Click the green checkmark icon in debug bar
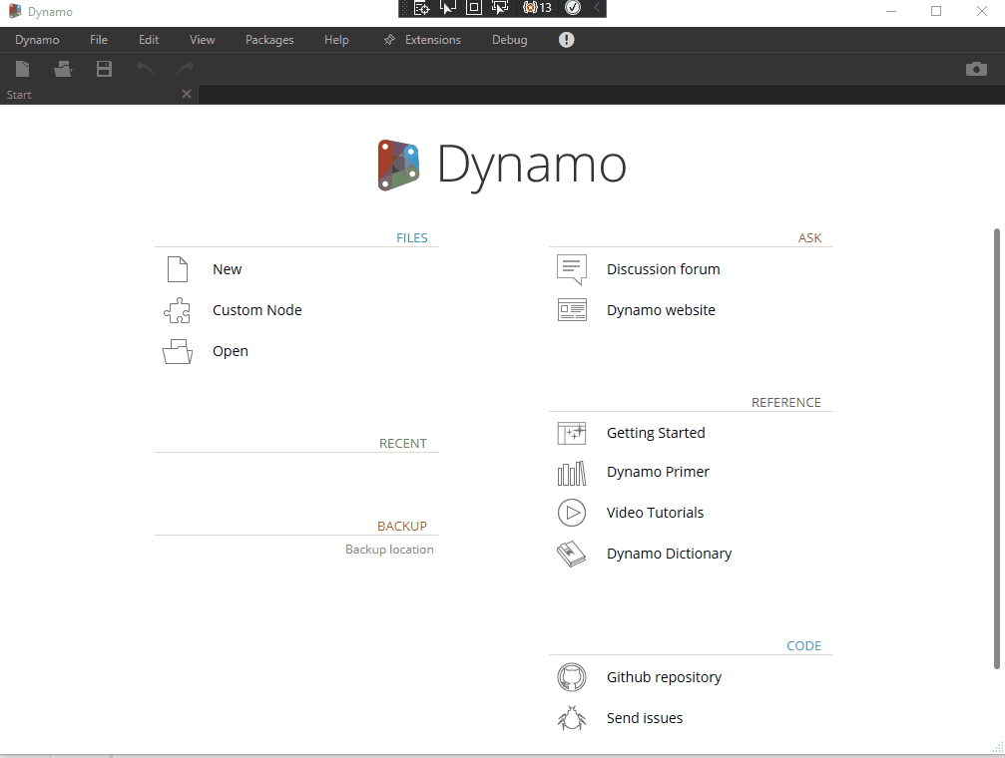 573,8
